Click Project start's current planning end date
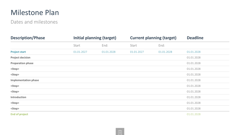The image size is (240, 135). [x=165, y=52]
